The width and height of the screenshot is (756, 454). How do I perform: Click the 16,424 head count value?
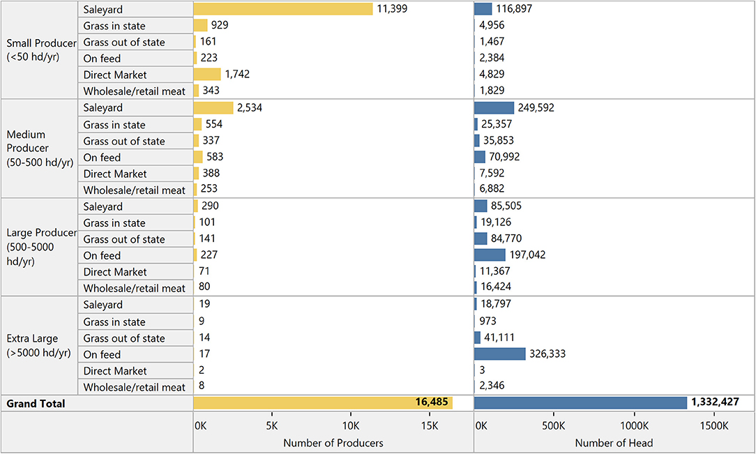(x=496, y=287)
